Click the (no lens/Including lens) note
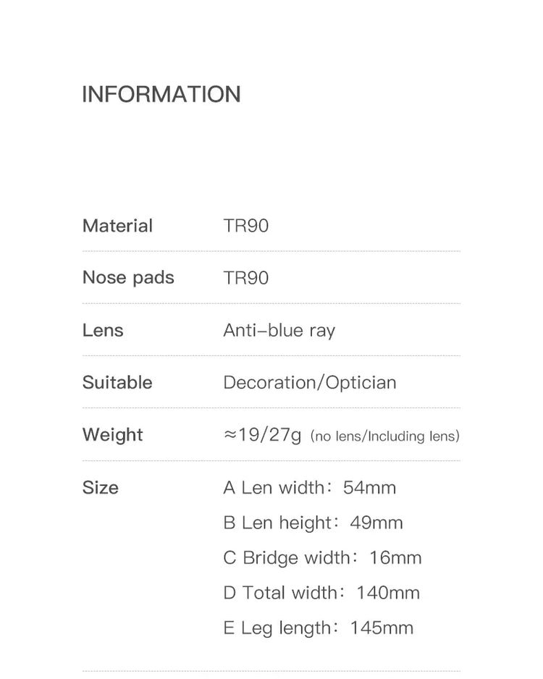 384,436
